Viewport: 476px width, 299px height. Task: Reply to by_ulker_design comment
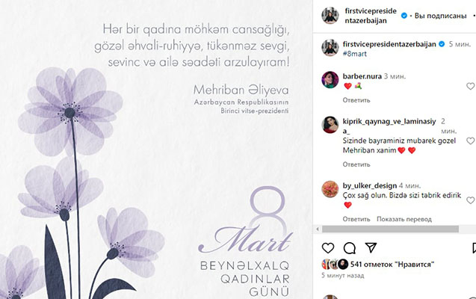[356, 219]
